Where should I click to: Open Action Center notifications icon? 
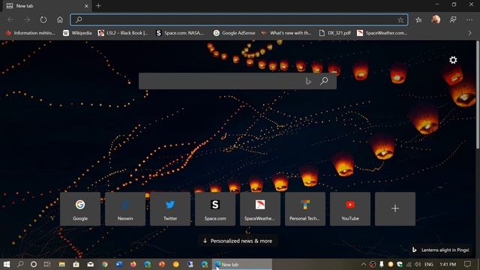tap(467, 264)
